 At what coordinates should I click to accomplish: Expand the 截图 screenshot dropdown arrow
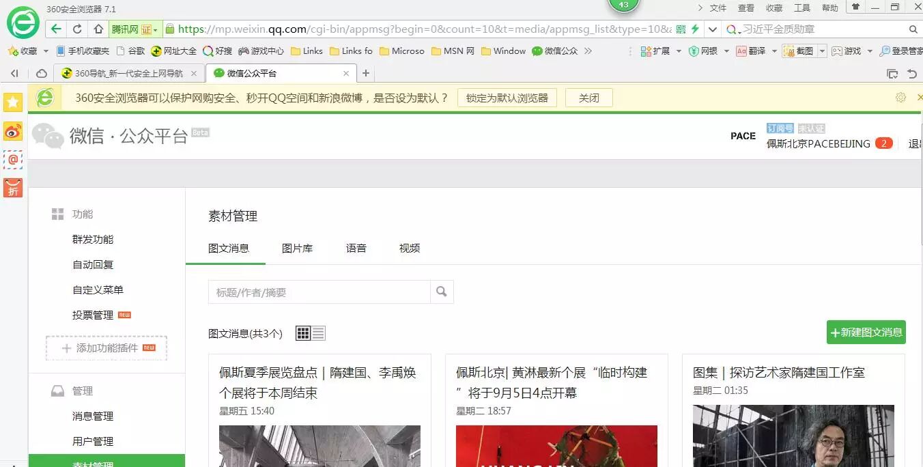(x=823, y=51)
